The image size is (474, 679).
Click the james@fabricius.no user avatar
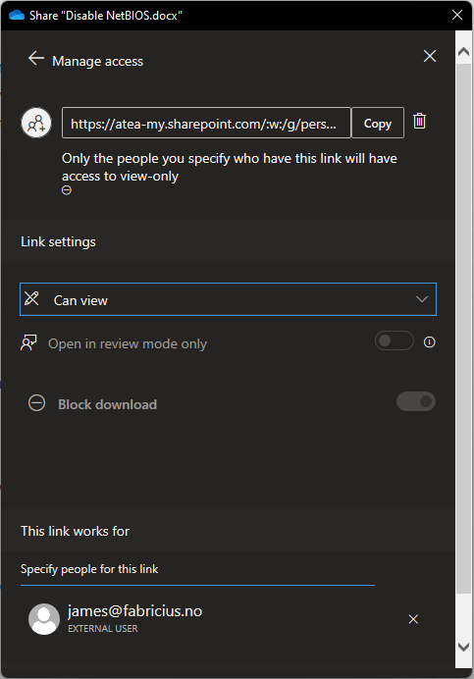pyautogui.click(x=44, y=619)
